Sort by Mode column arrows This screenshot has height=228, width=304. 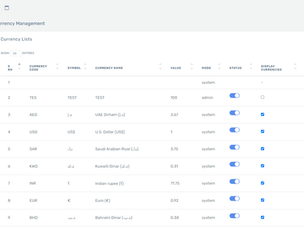(219, 66)
